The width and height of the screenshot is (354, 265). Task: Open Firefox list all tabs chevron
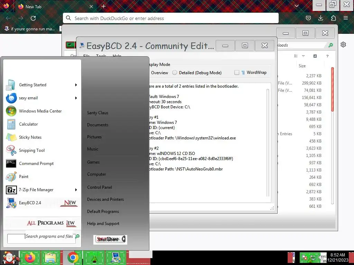(x=296, y=6)
